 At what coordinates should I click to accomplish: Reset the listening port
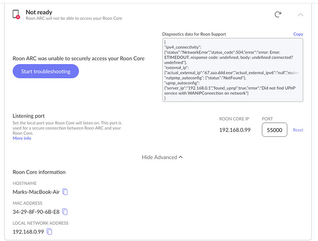tap(298, 130)
